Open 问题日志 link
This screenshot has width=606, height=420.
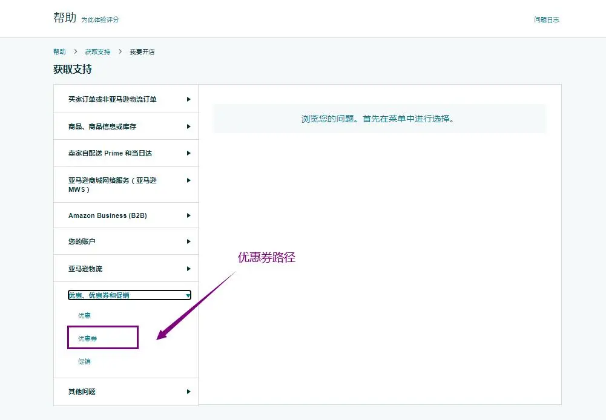click(x=547, y=20)
